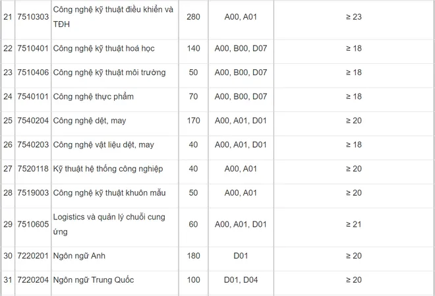Click 'D01, D04' subject combination cell
This screenshot has height=296, width=435.
coord(241,280)
